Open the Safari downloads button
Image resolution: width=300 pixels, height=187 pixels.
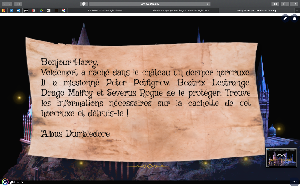tap(275, 4)
